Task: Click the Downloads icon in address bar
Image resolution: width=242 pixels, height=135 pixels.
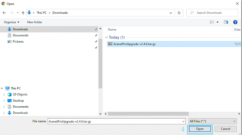Action: (29, 13)
